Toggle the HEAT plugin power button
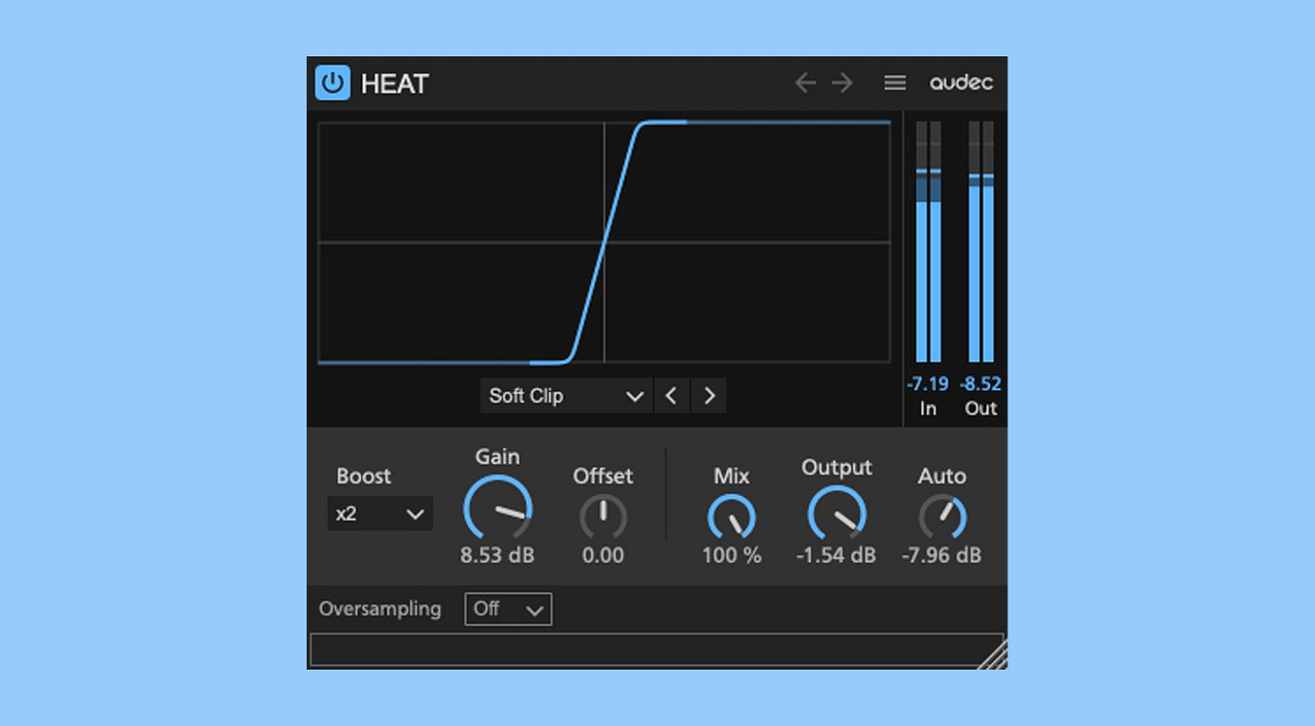This screenshot has width=1315, height=726. (332, 83)
